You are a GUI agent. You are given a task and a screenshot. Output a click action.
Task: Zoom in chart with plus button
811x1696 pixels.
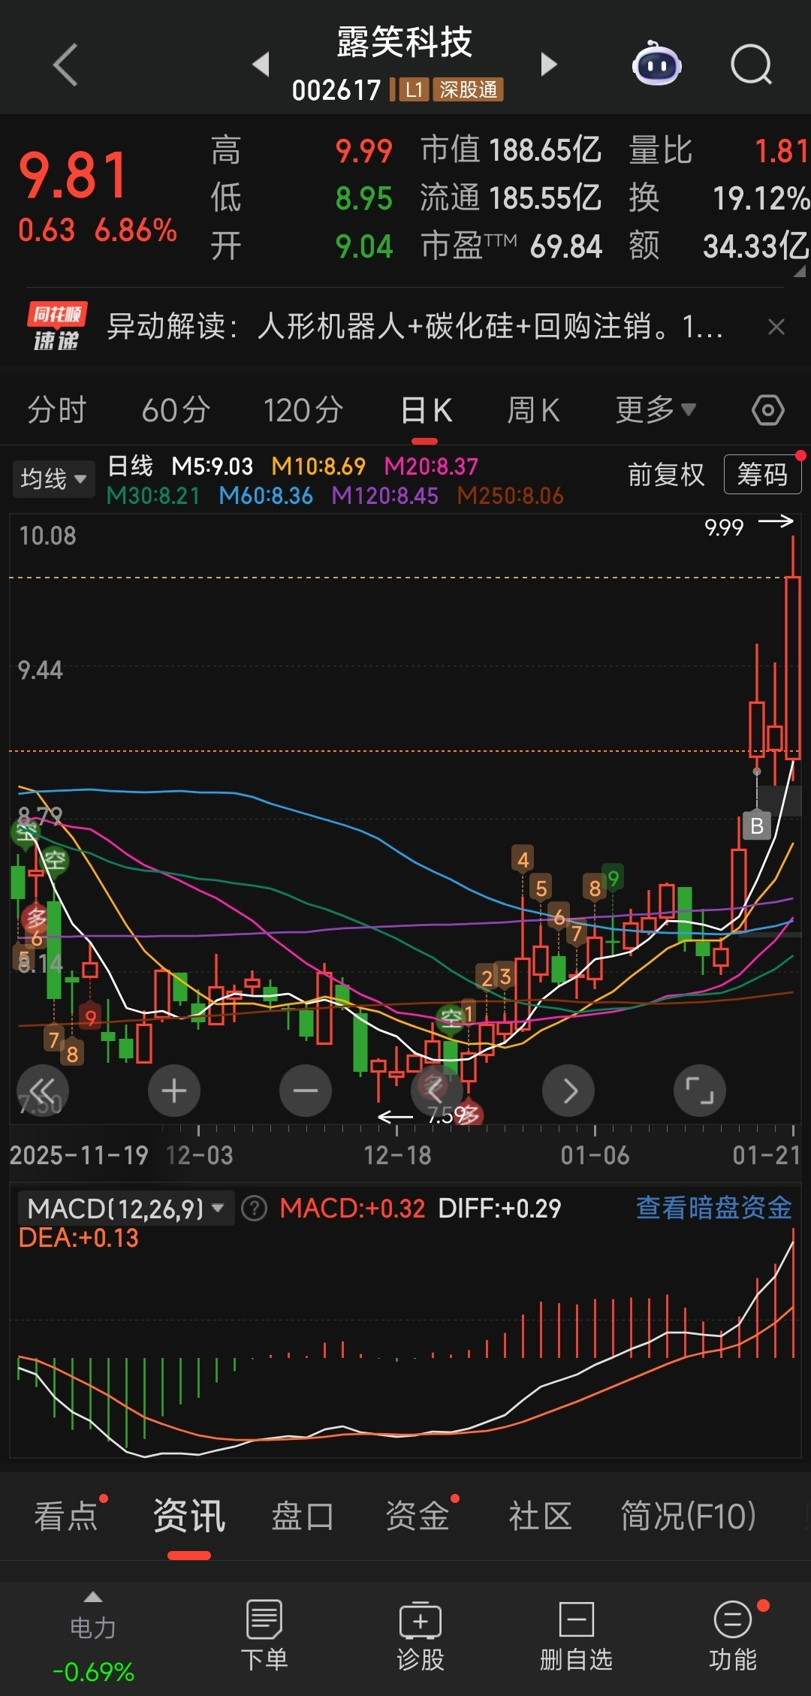tap(174, 1091)
